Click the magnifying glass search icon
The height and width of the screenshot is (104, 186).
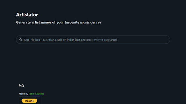(x=21, y=40)
